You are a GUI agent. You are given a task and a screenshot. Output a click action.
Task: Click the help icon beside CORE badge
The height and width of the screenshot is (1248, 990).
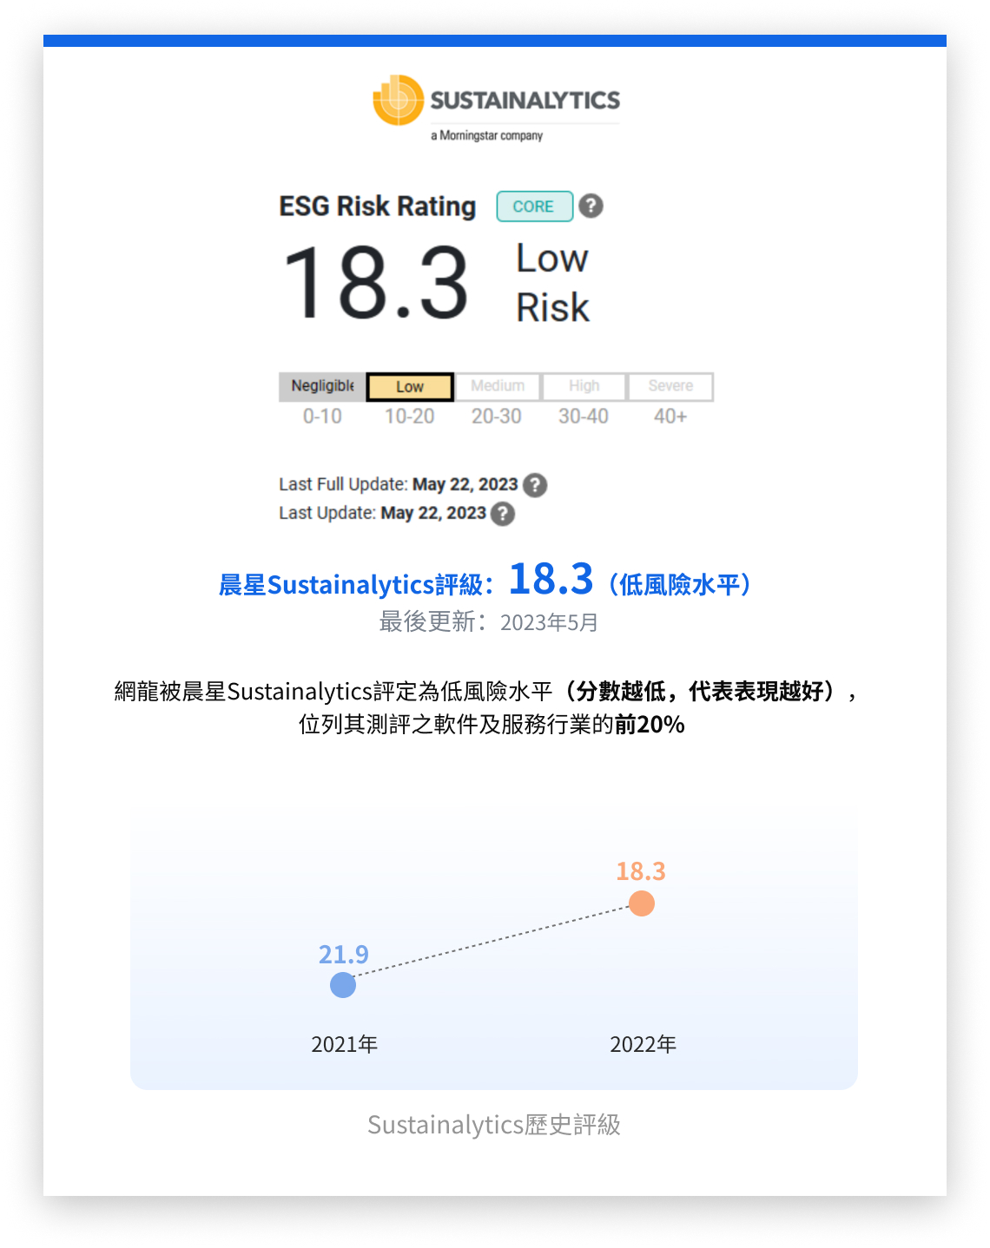591,206
